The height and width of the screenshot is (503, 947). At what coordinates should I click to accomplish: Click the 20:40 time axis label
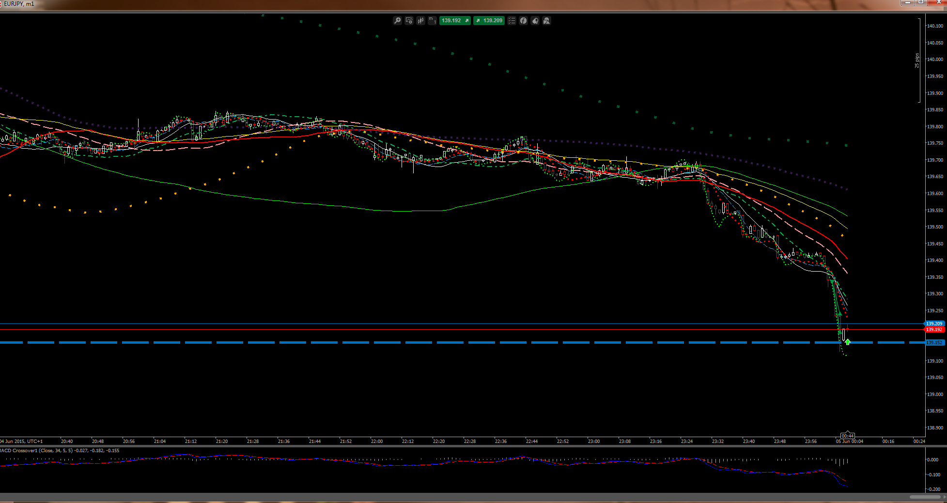(x=67, y=442)
